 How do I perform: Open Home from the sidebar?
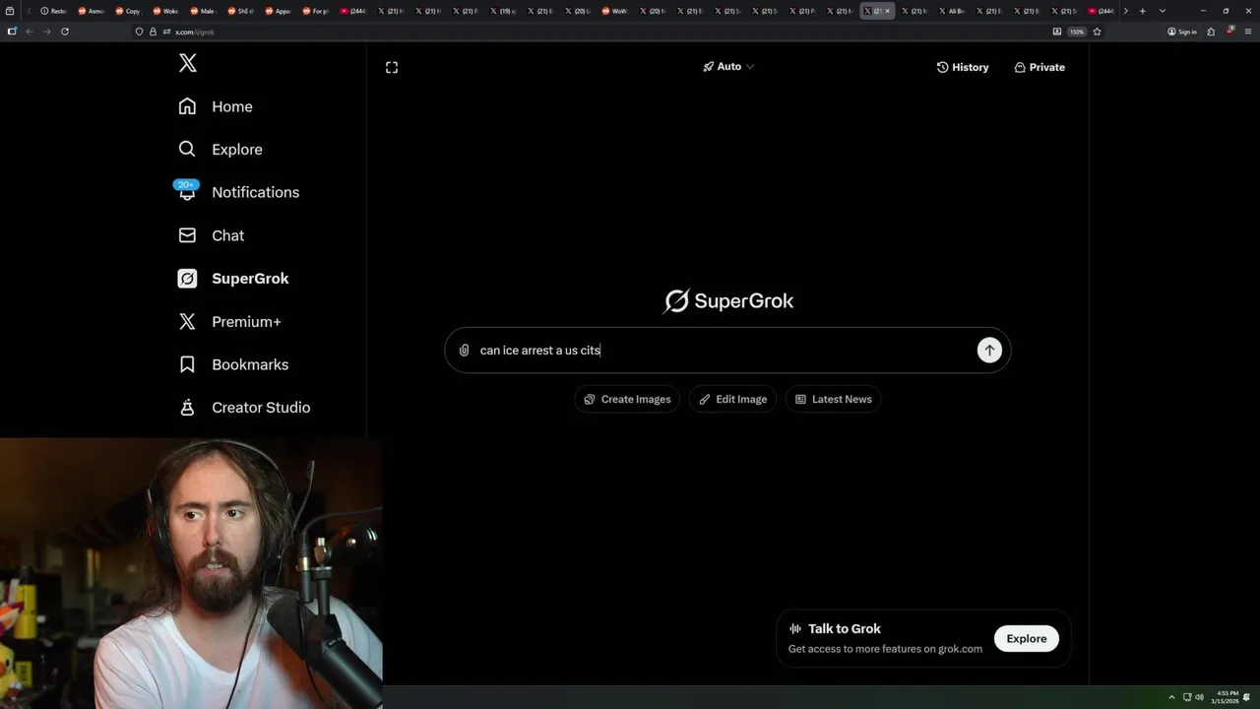point(216,106)
